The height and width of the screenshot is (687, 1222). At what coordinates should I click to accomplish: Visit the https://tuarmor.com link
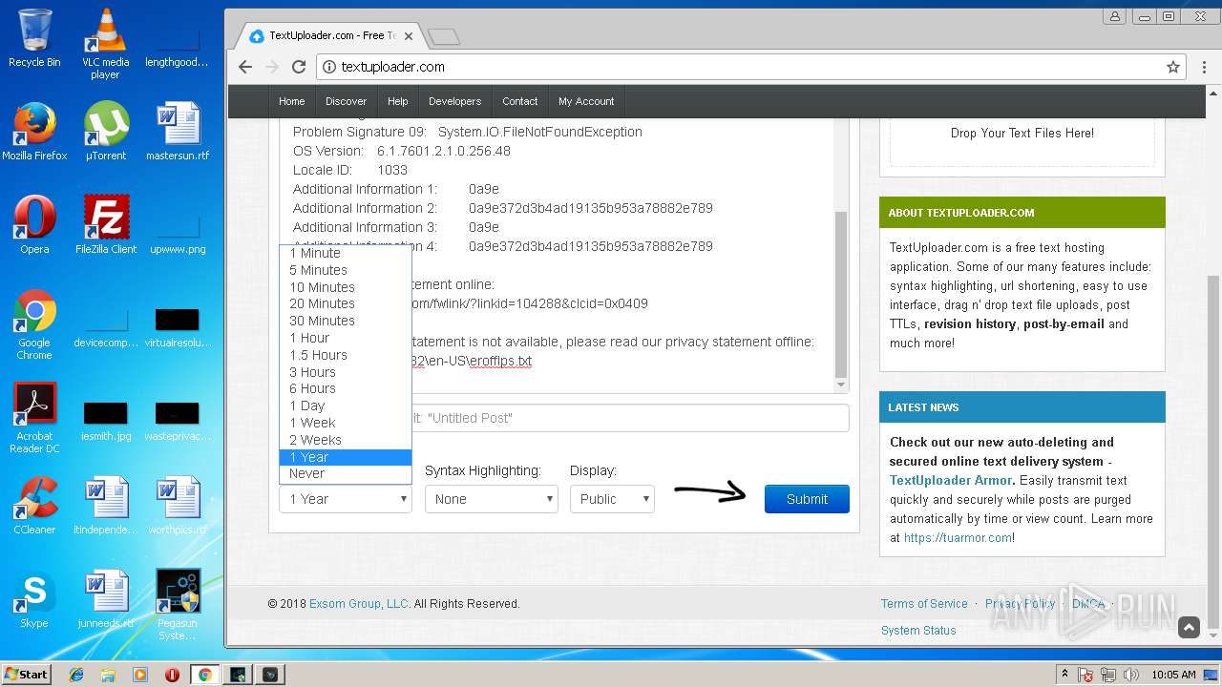[958, 537]
